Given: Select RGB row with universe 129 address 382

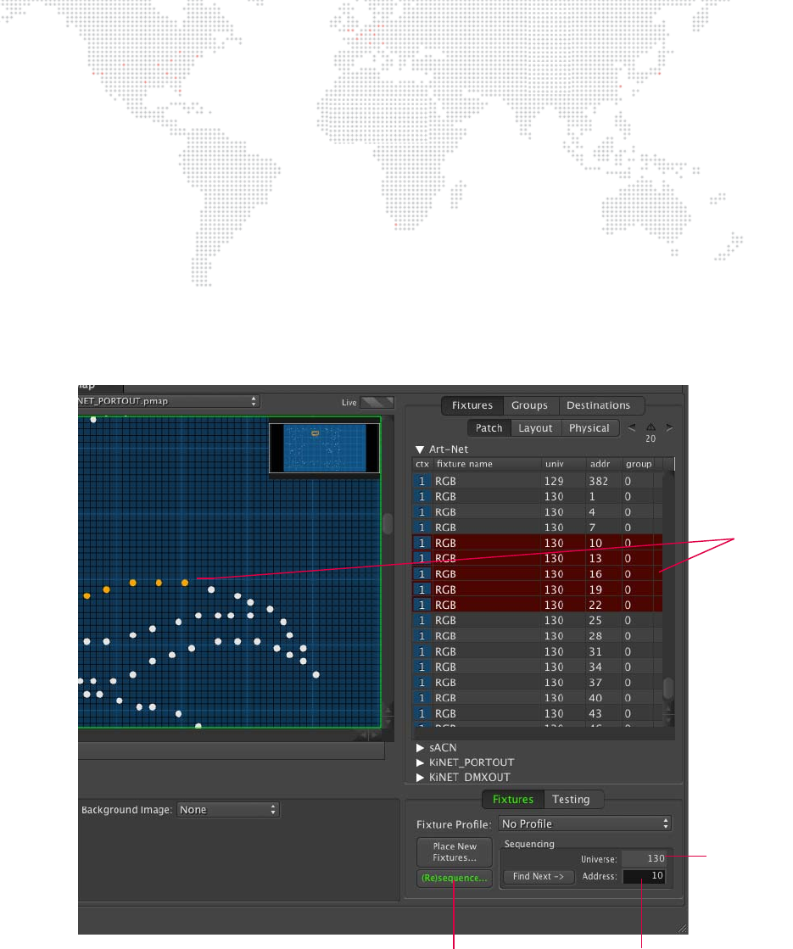Looking at the screenshot, I should [538, 481].
